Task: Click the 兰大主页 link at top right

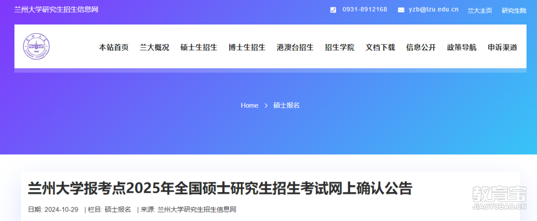Action: [x=480, y=10]
